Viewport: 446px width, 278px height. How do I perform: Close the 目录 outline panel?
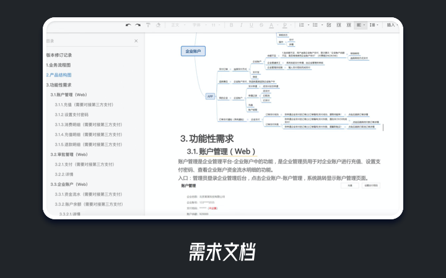point(136,41)
